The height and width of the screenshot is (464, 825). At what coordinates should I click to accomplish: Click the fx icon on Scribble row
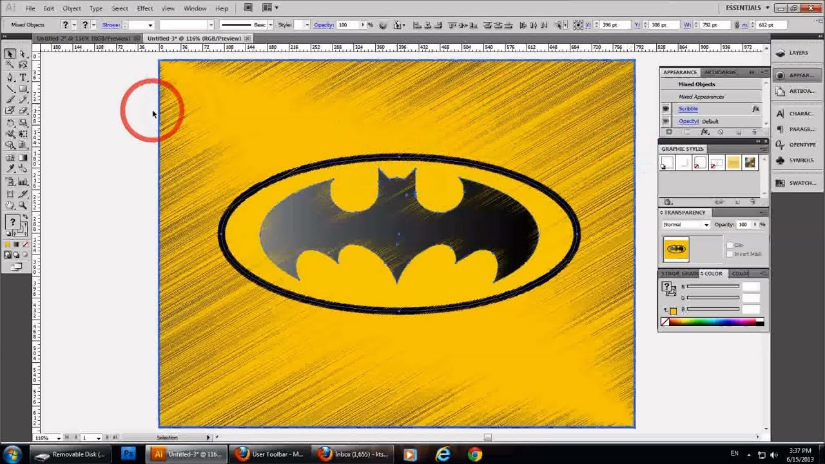(x=756, y=109)
